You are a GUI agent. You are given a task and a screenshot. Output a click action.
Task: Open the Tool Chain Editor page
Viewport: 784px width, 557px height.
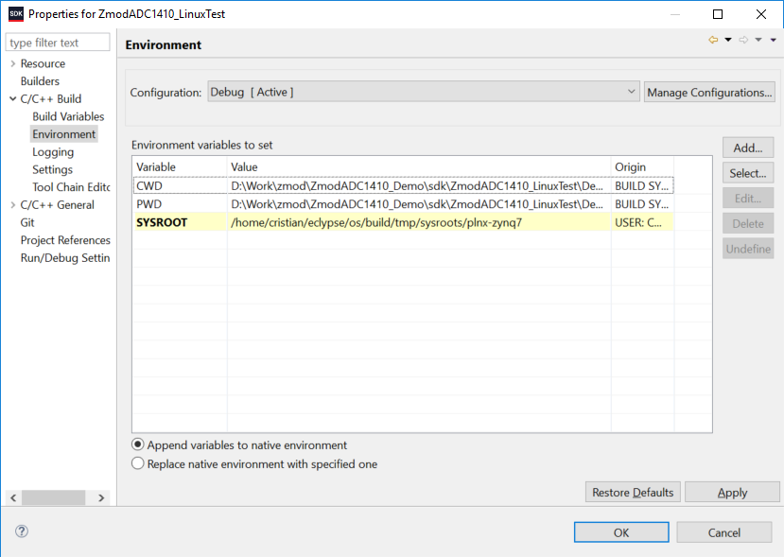click(71, 187)
